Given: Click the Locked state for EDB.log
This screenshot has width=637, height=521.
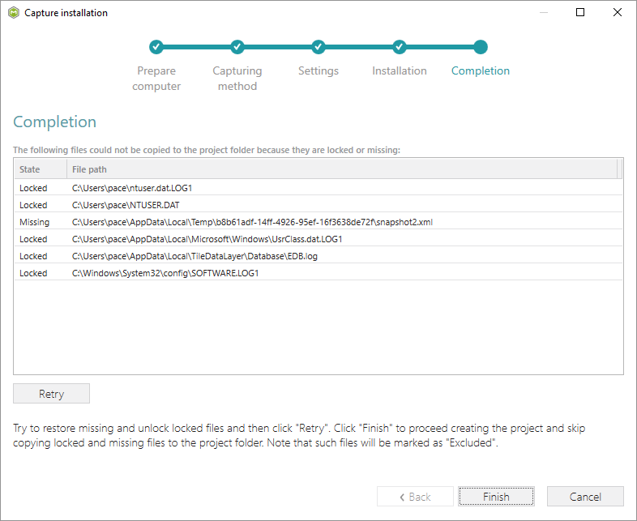Looking at the screenshot, I should 33,256.
